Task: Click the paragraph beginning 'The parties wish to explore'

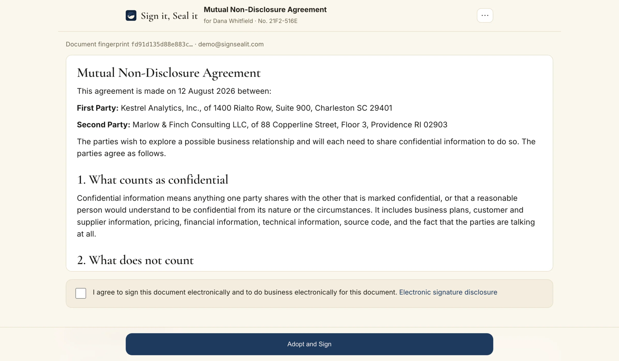Action: pyautogui.click(x=306, y=147)
